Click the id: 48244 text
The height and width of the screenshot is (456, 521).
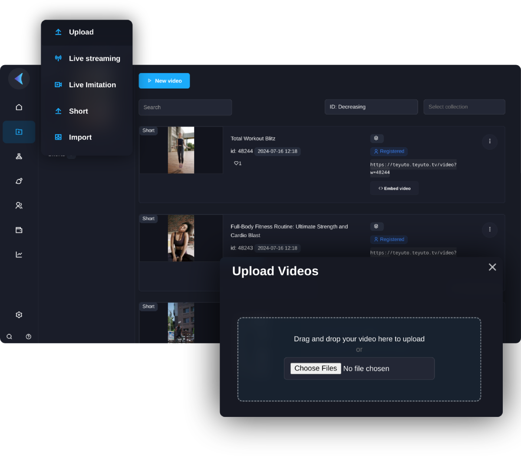coord(241,151)
